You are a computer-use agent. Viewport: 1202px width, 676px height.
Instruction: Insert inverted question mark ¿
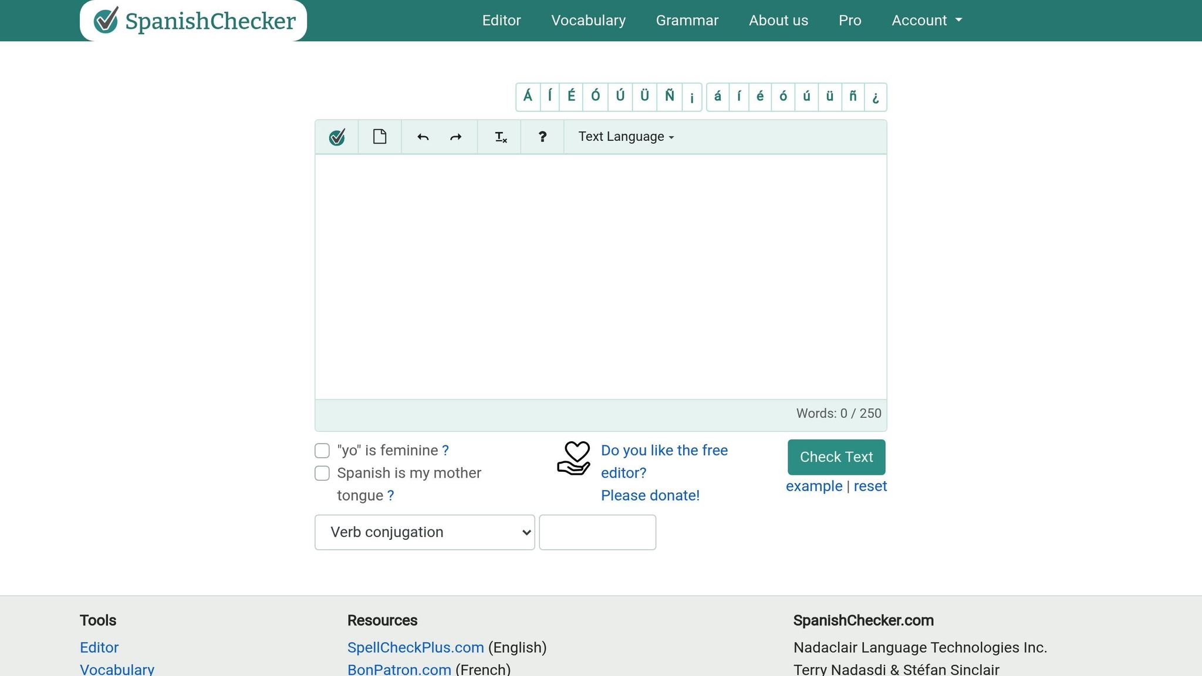[875, 97]
